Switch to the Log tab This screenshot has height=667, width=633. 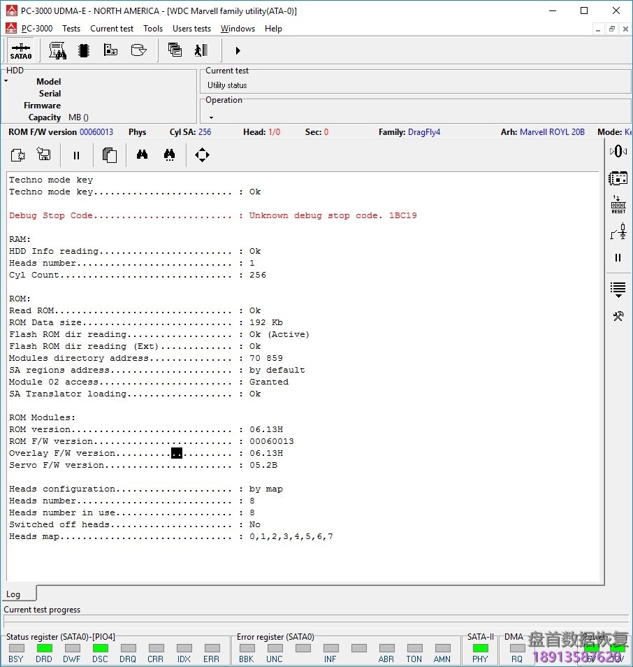click(x=14, y=594)
